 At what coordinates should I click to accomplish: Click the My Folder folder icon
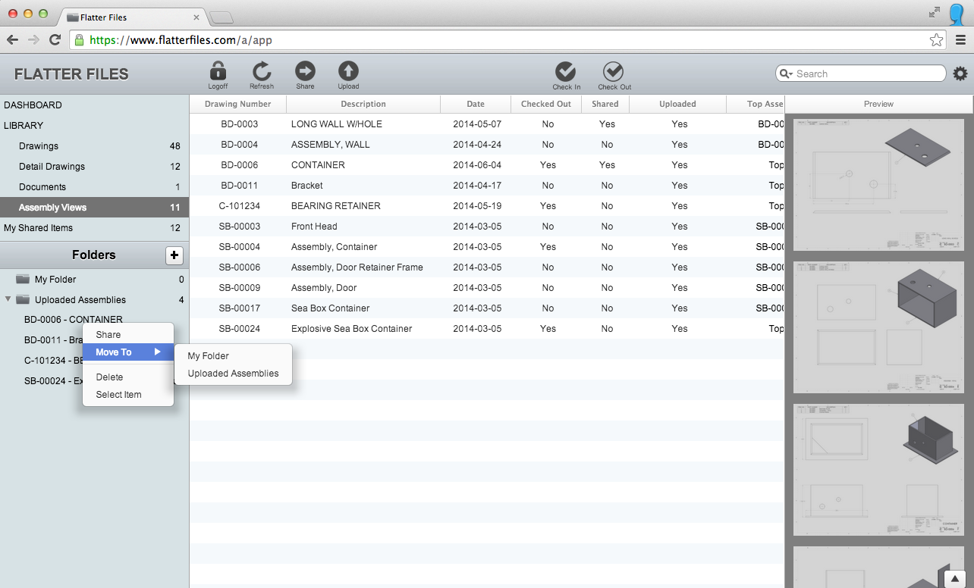23,280
